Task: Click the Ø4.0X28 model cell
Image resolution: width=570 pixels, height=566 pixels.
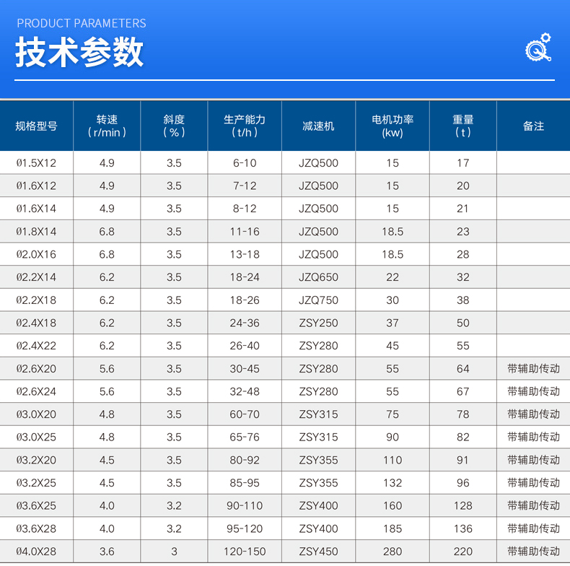Action: pos(36,552)
